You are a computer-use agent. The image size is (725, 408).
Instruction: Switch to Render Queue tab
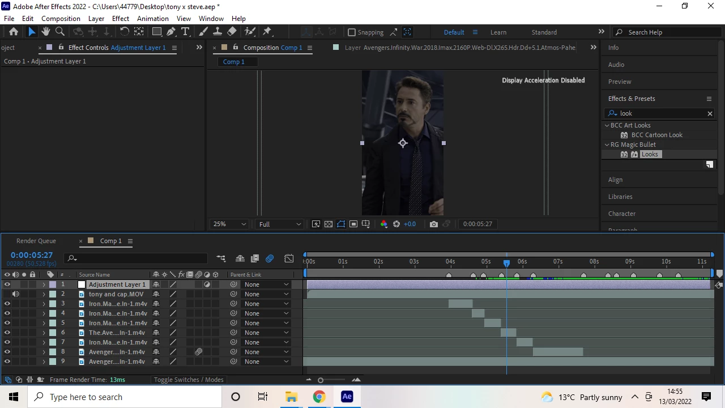coord(36,241)
